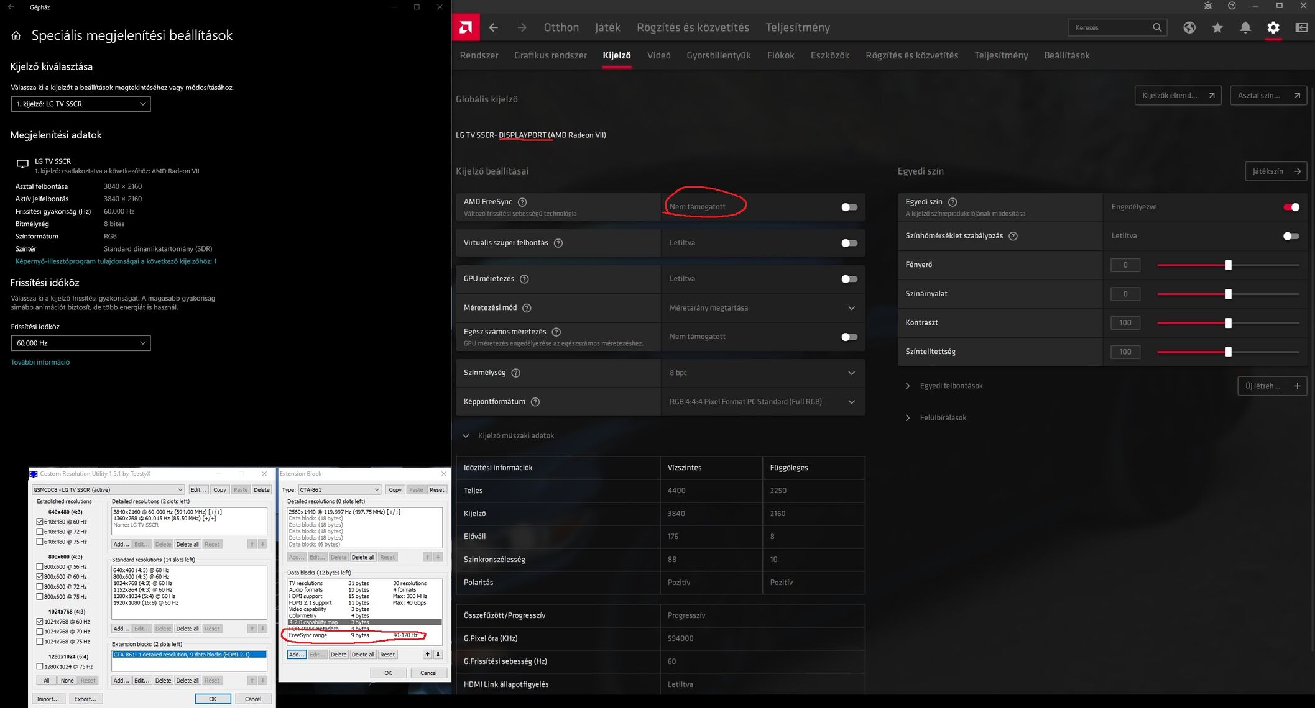The image size is (1315, 708).
Task: Open the settings gear icon in AMD software
Action: click(x=1273, y=27)
